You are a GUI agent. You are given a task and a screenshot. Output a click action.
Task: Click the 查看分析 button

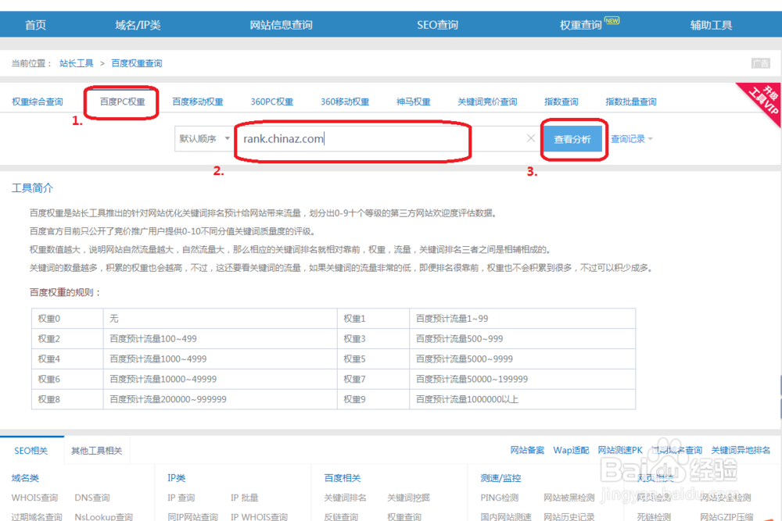click(572, 139)
